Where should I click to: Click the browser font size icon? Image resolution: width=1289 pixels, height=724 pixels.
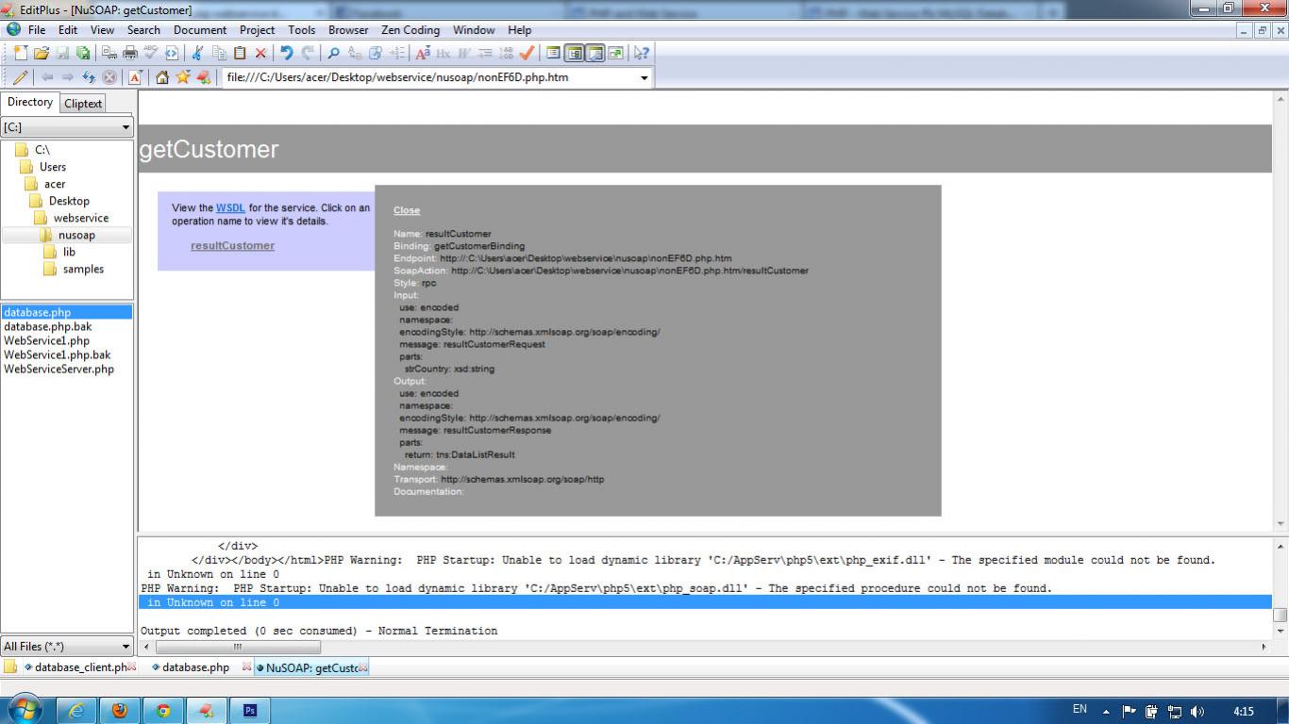click(x=135, y=77)
